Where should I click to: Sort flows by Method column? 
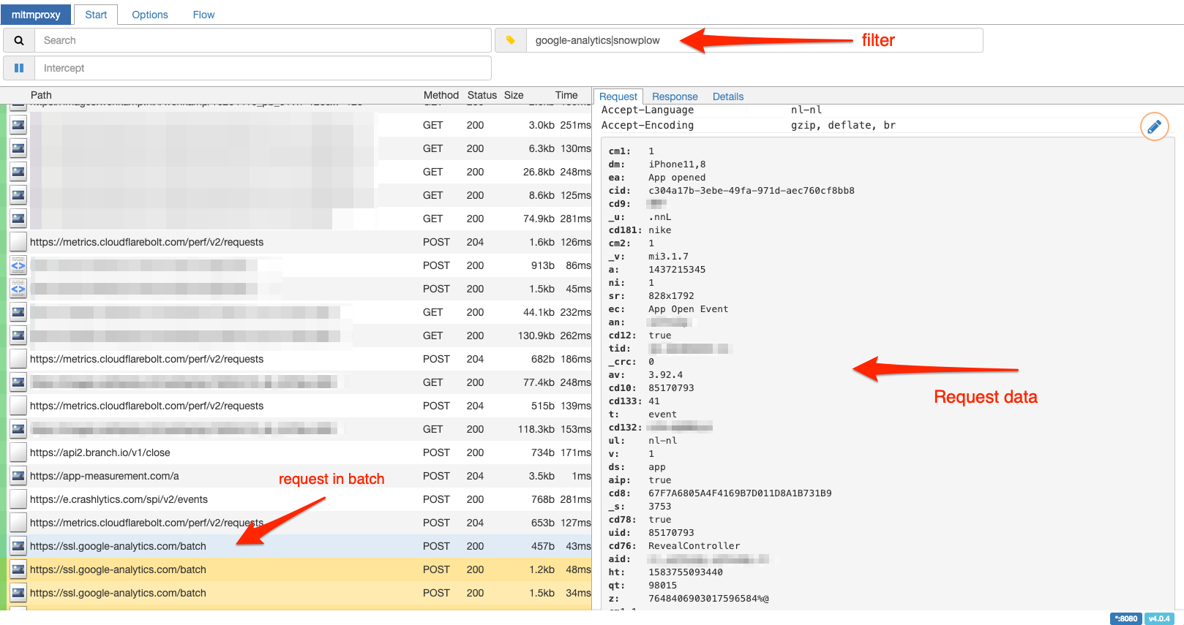[441, 95]
